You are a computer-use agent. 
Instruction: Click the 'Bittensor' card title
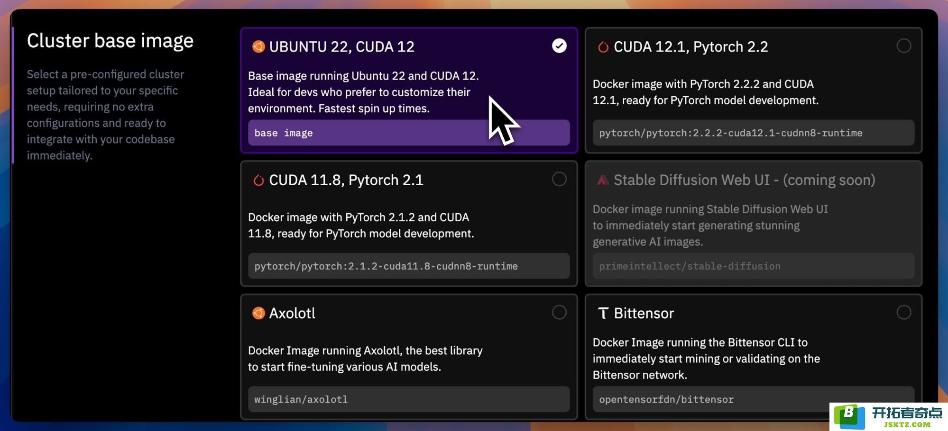pyautogui.click(x=644, y=313)
